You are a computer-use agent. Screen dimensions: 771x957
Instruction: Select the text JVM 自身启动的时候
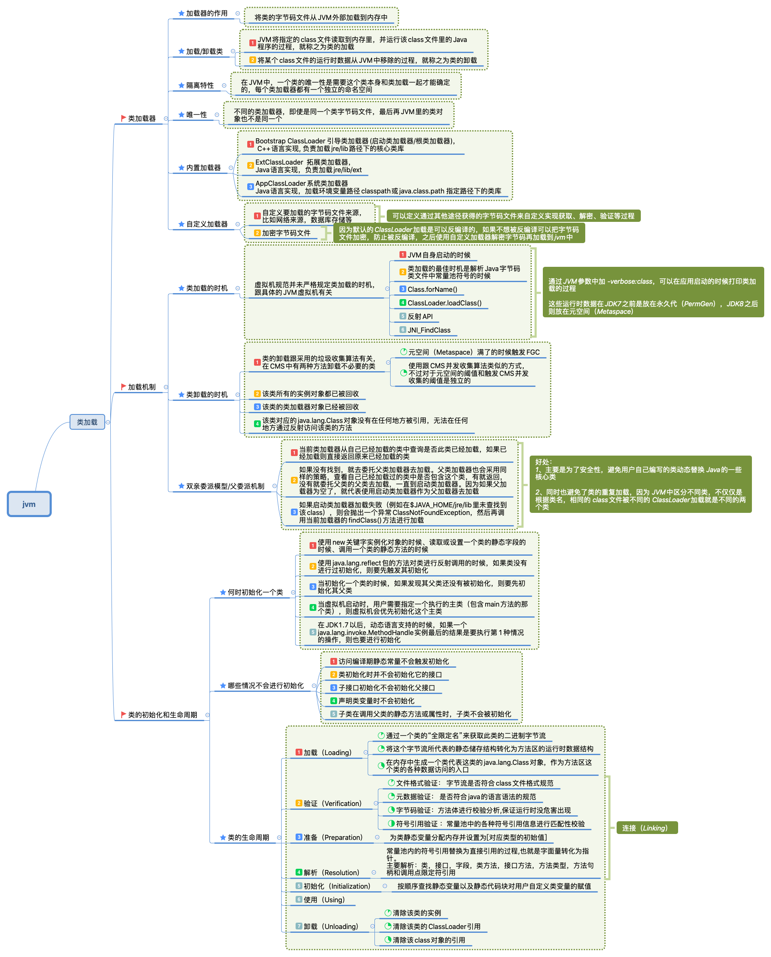coord(439,255)
